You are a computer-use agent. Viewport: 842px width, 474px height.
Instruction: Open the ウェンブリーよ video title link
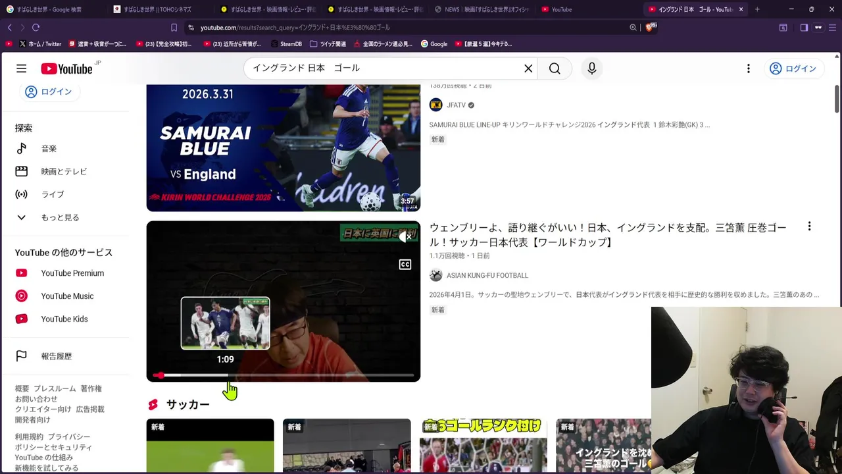[x=608, y=235]
